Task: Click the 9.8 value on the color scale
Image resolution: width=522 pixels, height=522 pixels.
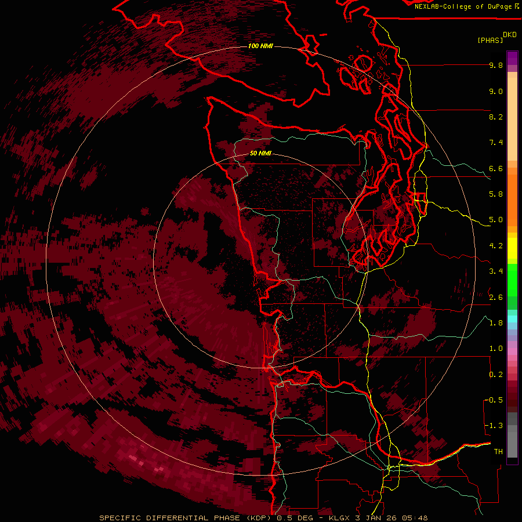Action: pos(496,65)
